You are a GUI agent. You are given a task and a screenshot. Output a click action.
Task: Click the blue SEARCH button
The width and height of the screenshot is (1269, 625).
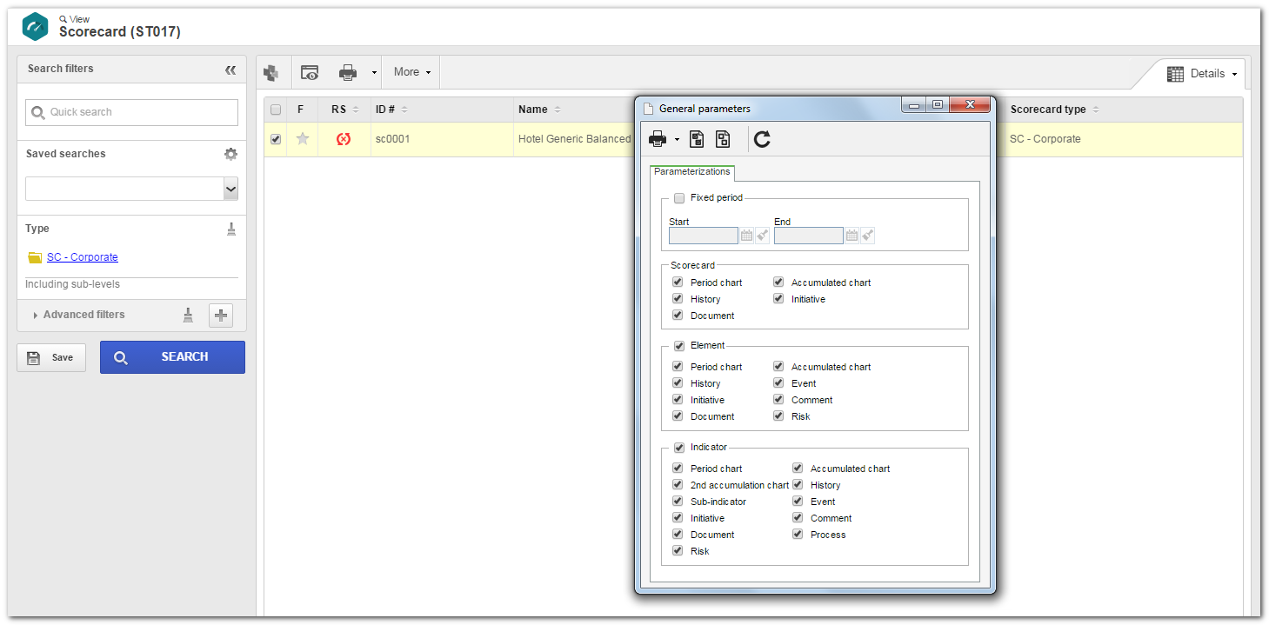[x=172, y=357]
